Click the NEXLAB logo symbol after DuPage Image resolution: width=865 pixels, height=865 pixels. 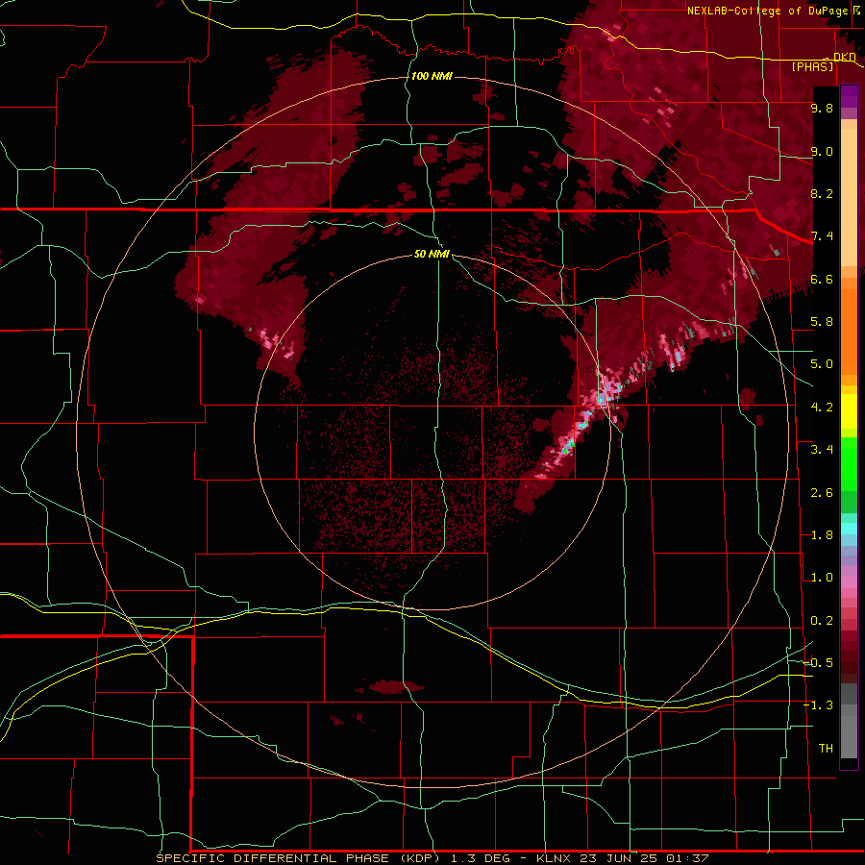point(857,10)
